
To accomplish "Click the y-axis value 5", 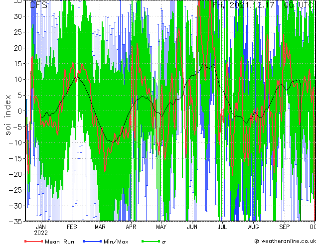I will [20, 95].
